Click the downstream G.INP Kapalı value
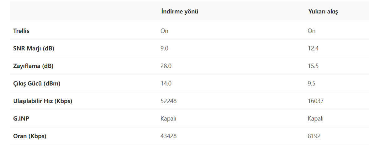Viewport: 369px width, 145px height. (x=168, y=119)
